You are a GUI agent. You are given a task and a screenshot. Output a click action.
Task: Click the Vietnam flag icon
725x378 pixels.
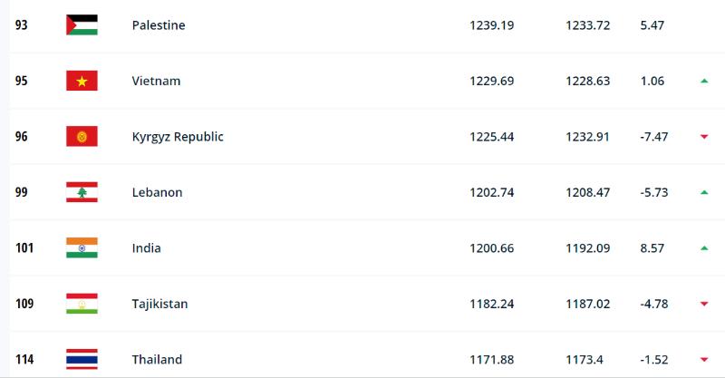(82, 81)
